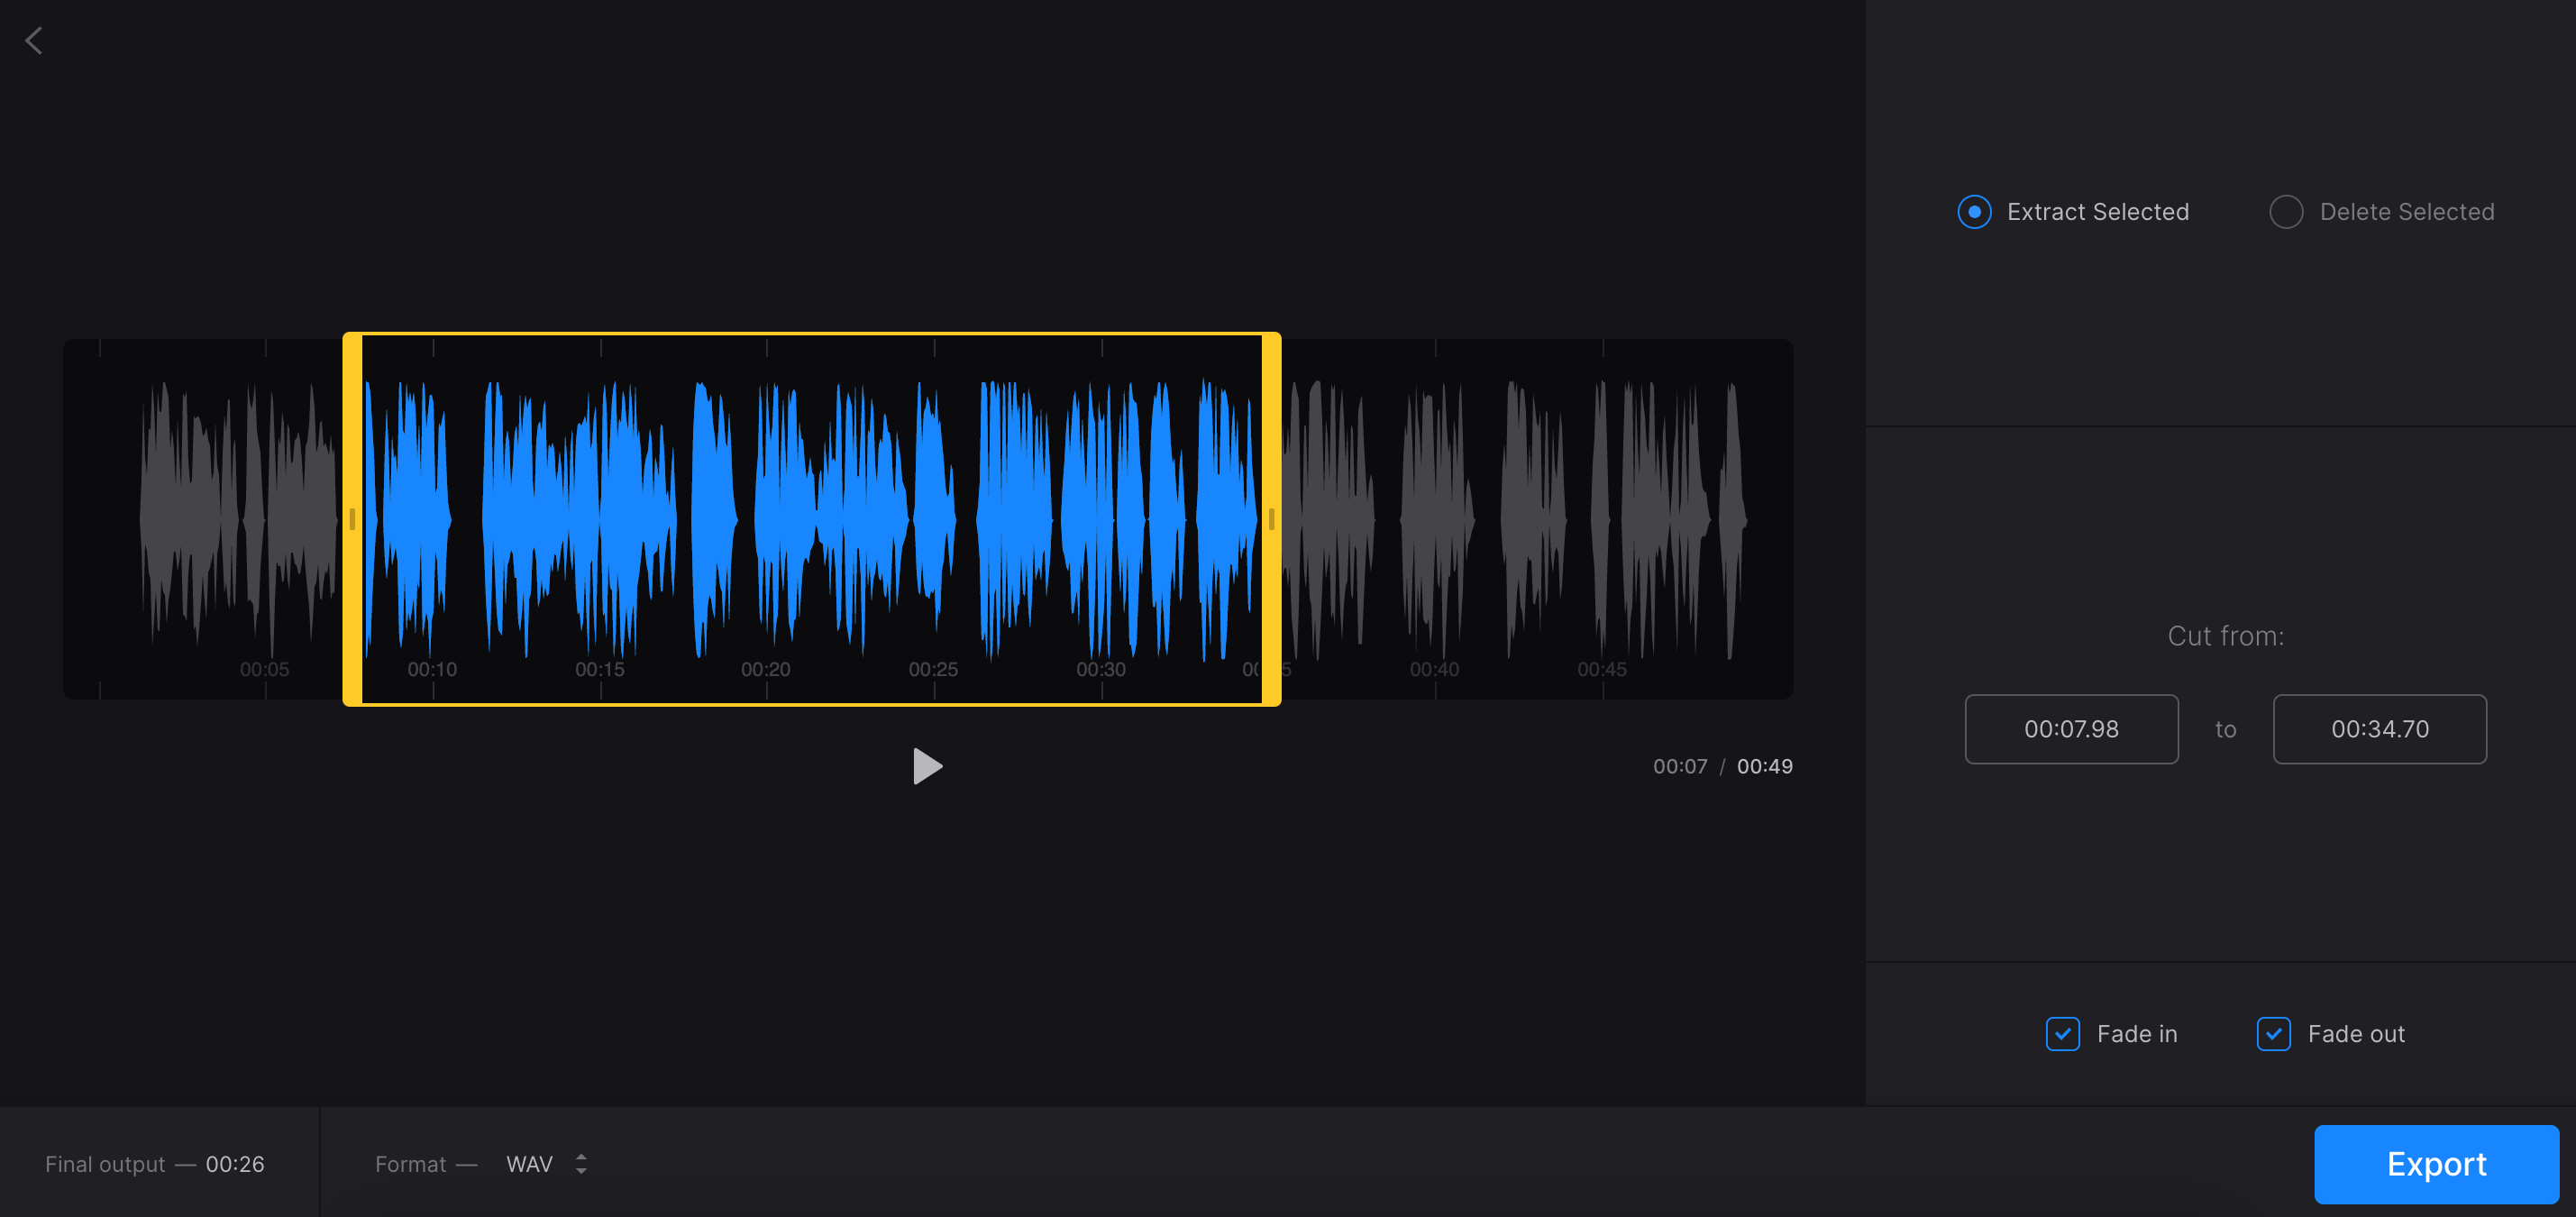The height and width of the screenshot is (1217, 2576).
Task: Select the Extract Selected radio button
Action: [1974, 211]
